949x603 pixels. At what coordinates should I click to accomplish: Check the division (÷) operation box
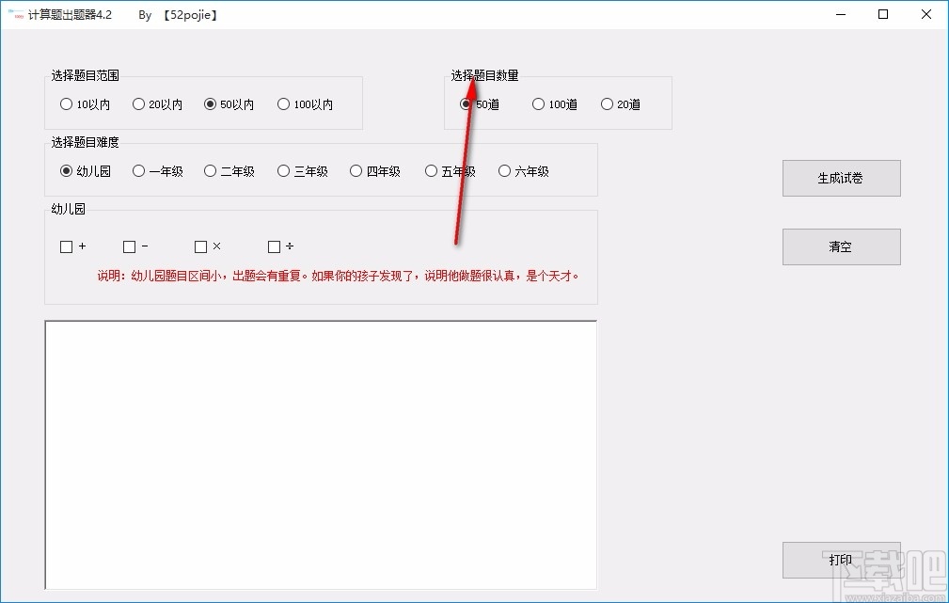pyautogui.click(x=272, y=246)
